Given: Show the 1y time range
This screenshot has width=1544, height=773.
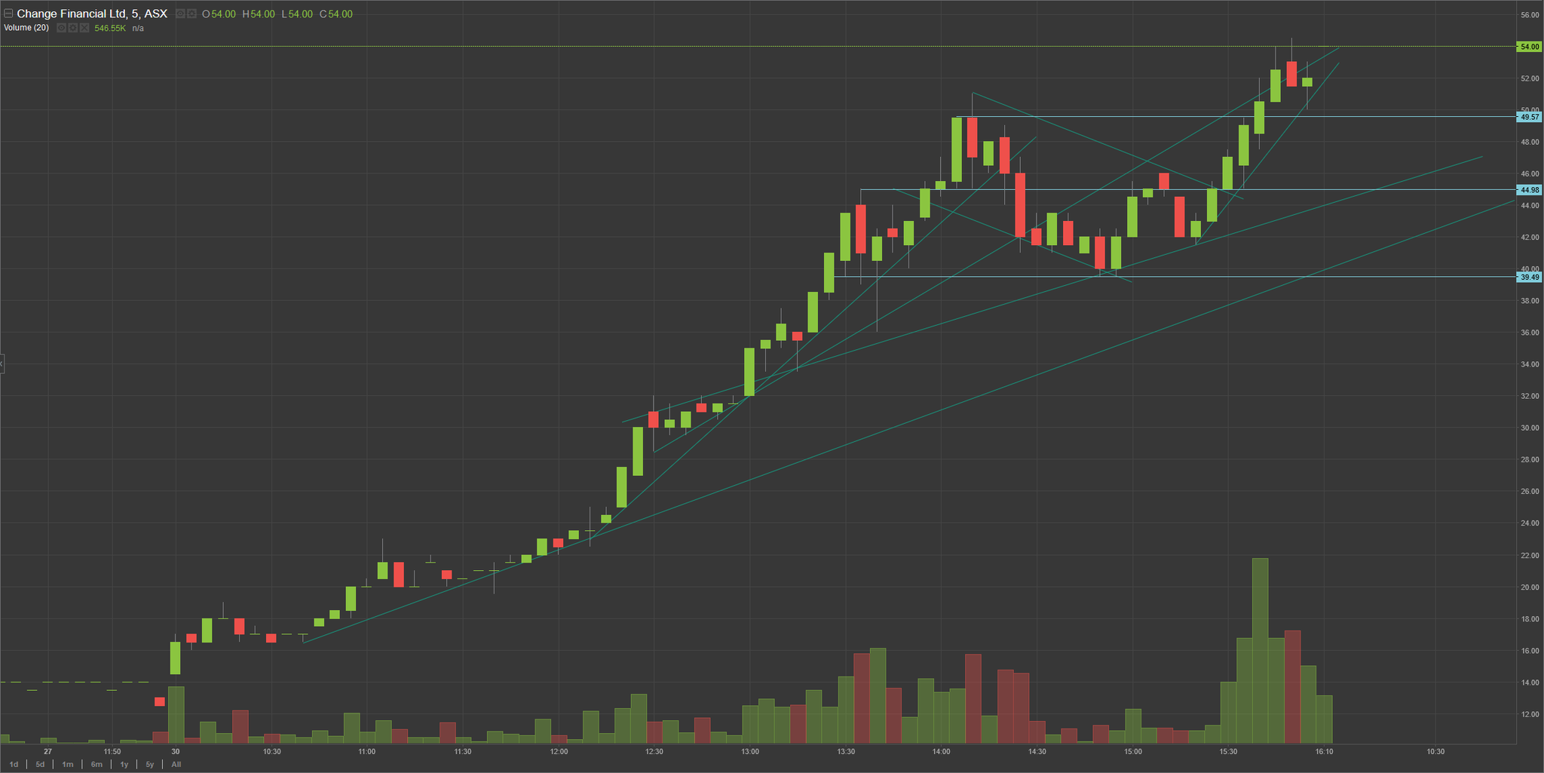Looking at the screenshot, I should [x=124, y=764].
